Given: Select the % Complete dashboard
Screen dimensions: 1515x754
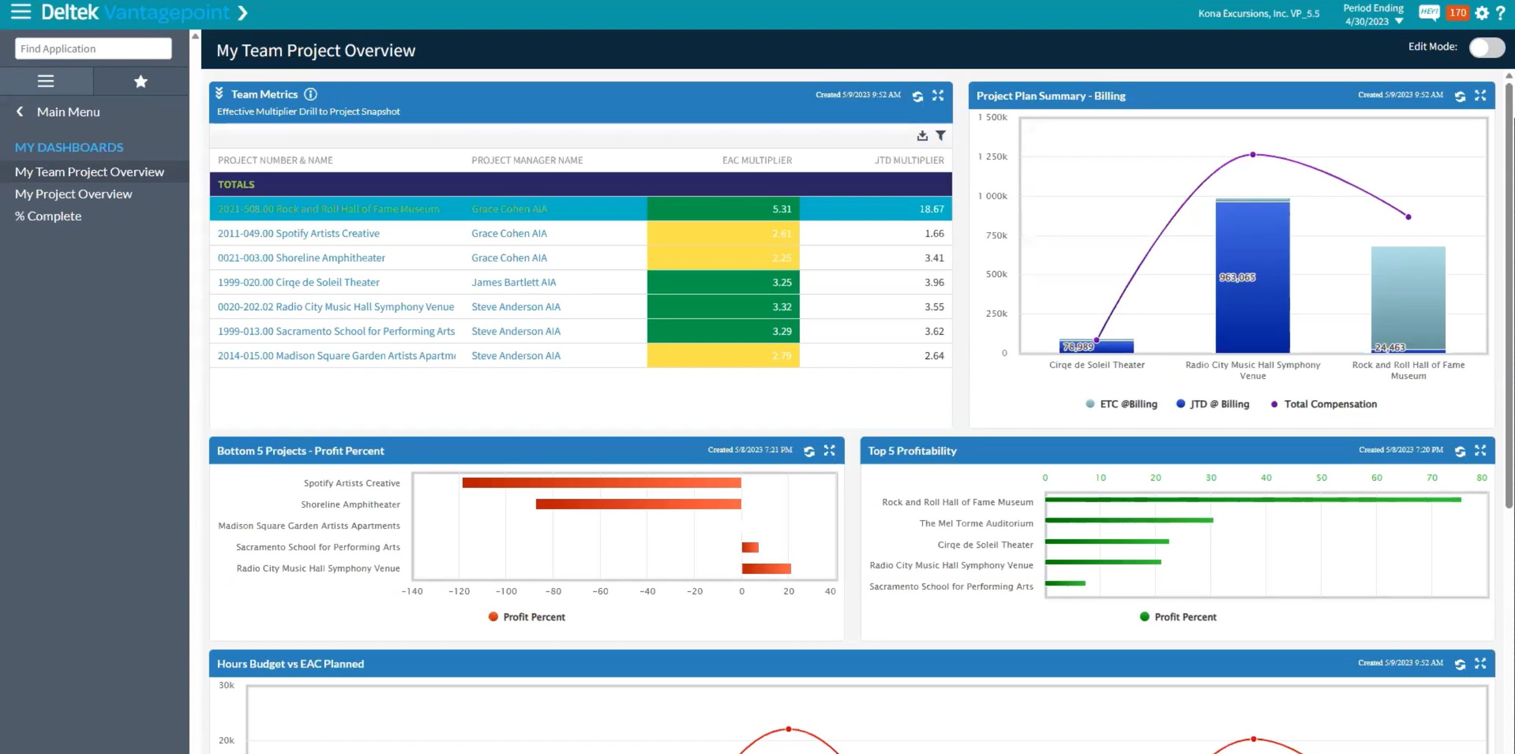Looking at the screenshot, I should coord(48,216).
